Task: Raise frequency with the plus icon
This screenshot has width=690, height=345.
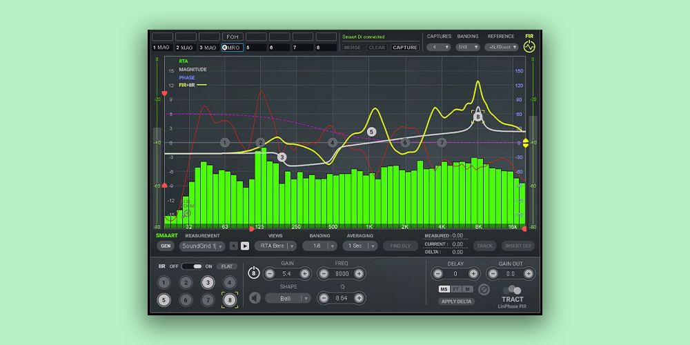Action: click(359, 274)
